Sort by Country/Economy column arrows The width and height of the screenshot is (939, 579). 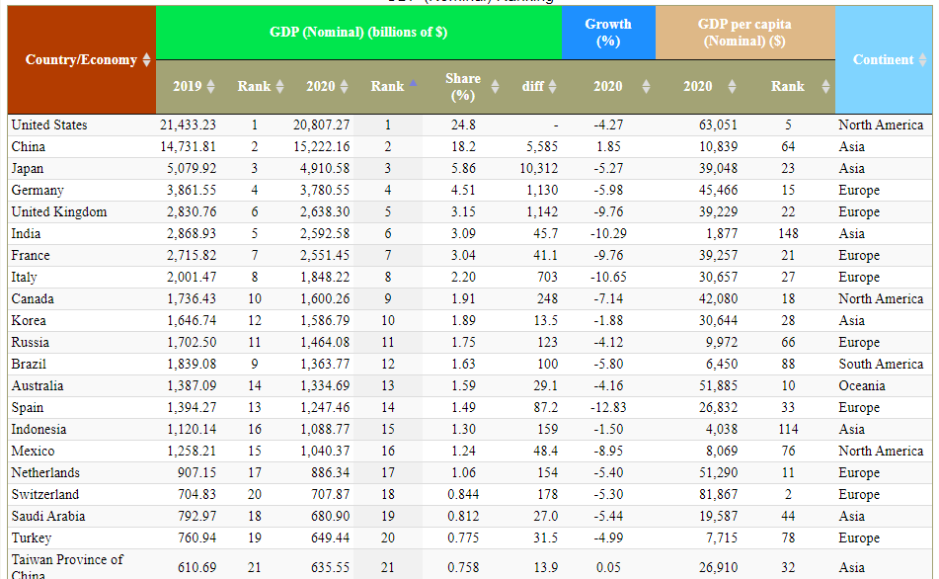(146, 60)
